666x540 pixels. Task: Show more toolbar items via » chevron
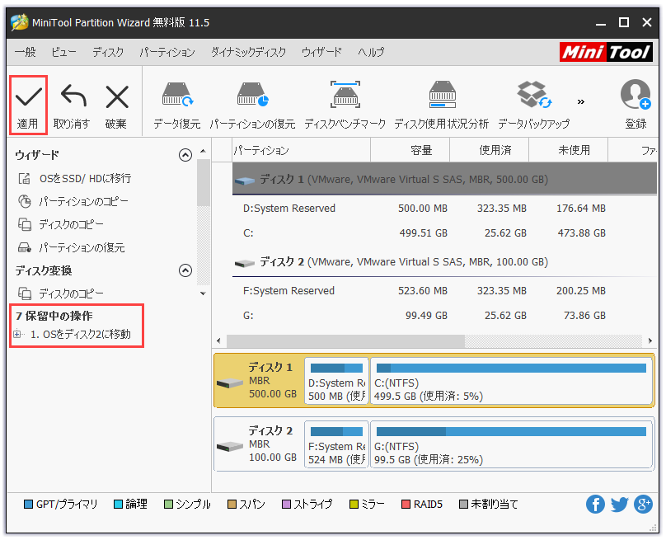pyautogui.click(x=580, y=101)
